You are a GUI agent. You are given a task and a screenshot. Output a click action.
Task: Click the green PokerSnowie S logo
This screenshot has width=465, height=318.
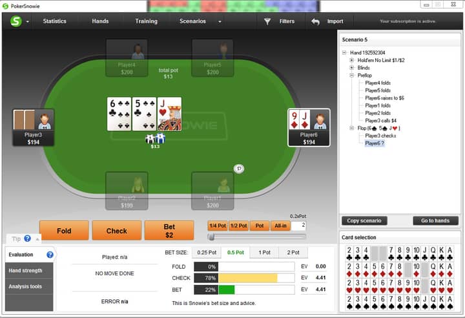pyautogui.click(x=16, y=21)
